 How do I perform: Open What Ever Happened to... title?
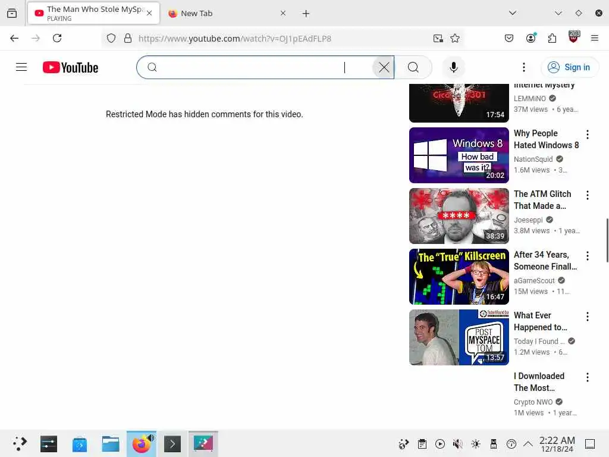point(540,321)
